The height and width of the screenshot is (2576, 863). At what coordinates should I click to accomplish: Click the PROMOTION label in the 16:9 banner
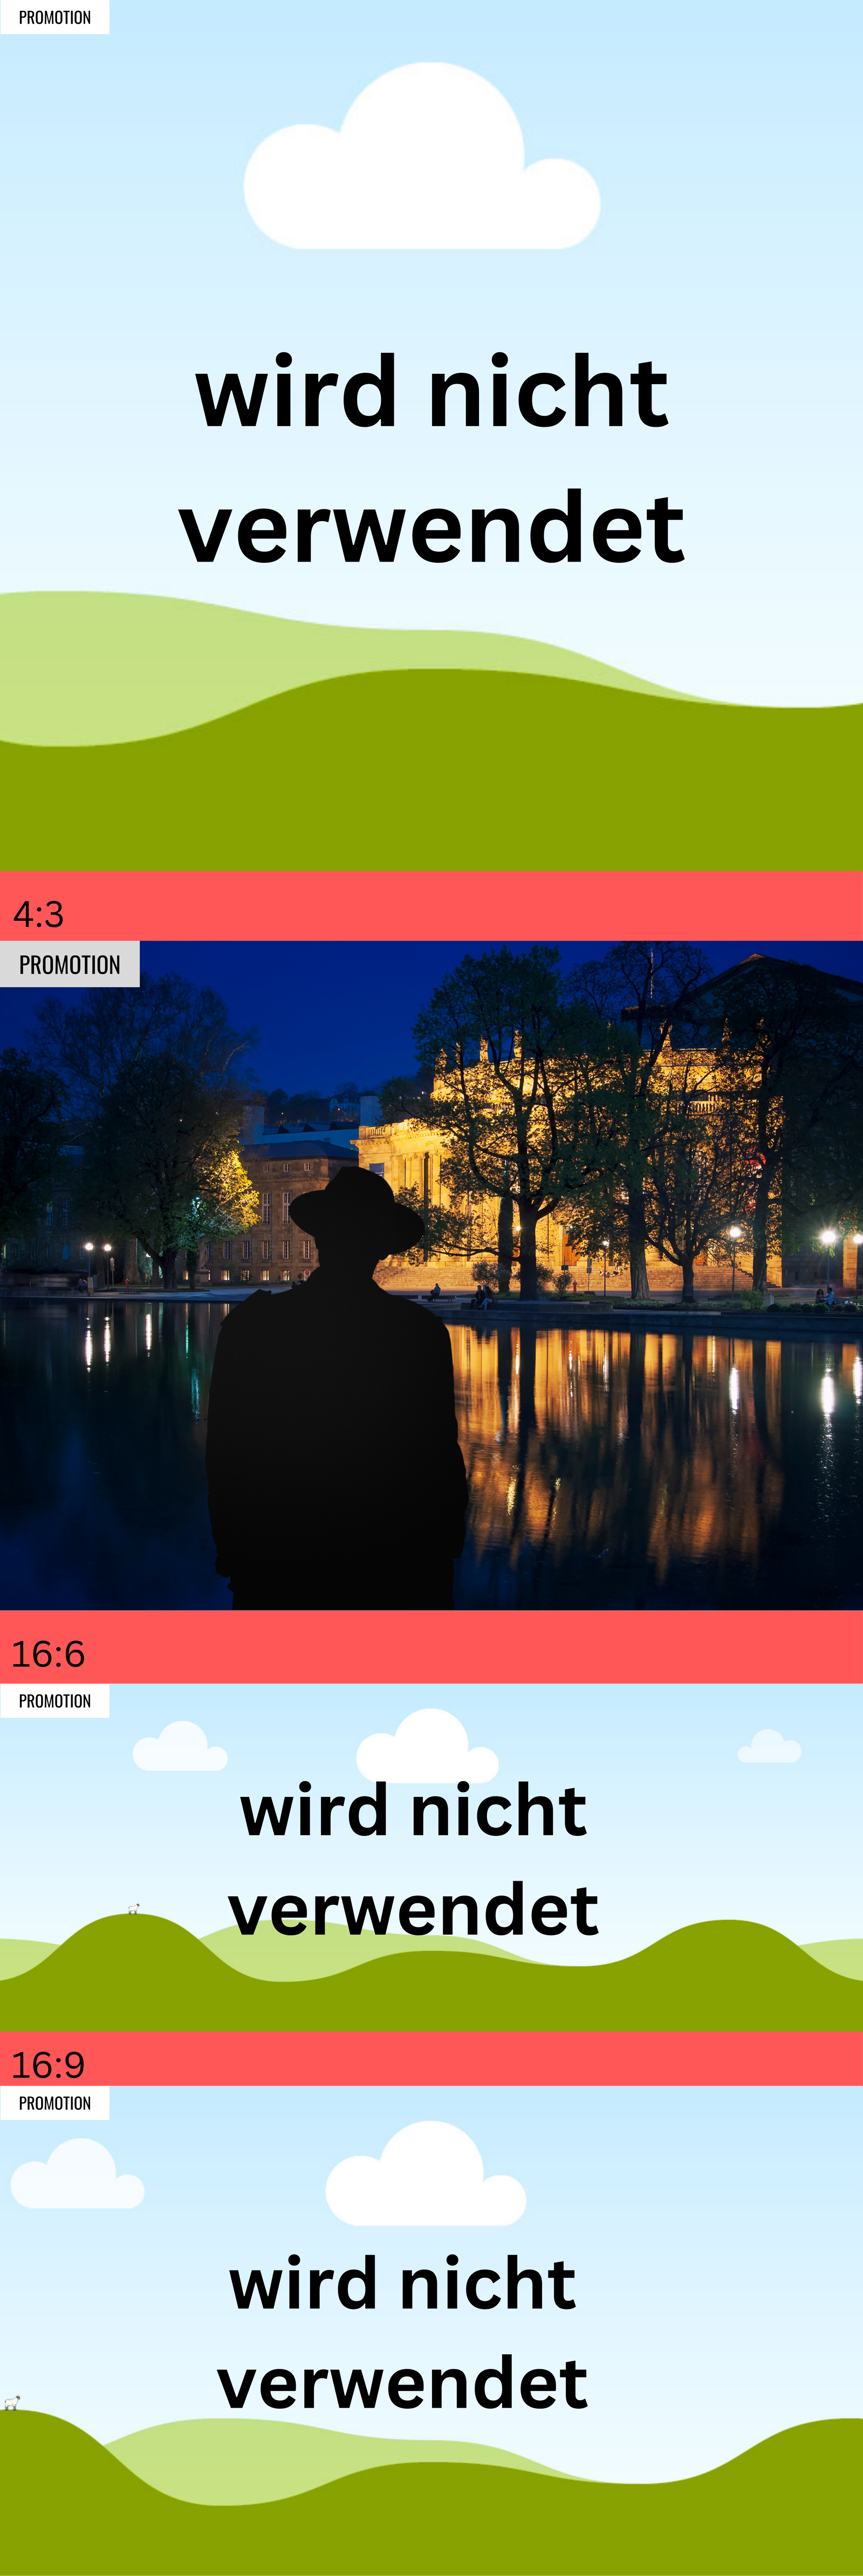click(x=55, y=2103)
